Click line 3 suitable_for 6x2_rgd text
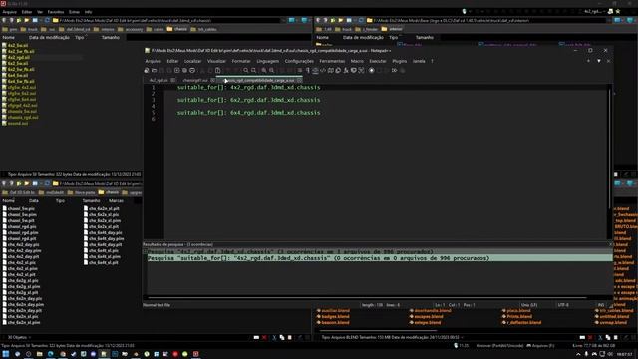The image size is (638, 359). pyautogui.click(x=248, y=100)
